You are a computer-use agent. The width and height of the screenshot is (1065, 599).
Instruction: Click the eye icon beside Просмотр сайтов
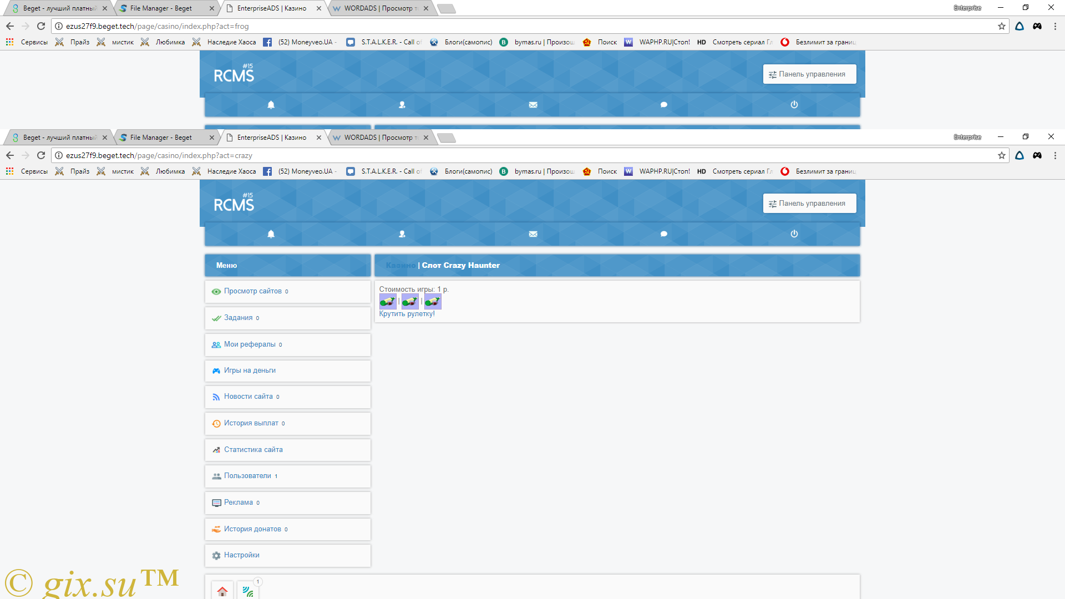pos(216,292)
